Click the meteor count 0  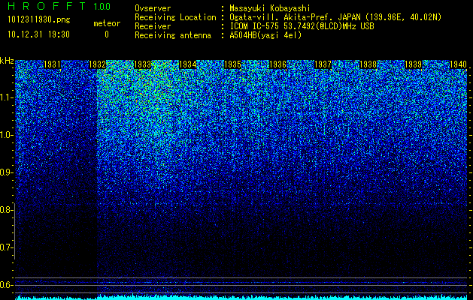coord(107,35)
